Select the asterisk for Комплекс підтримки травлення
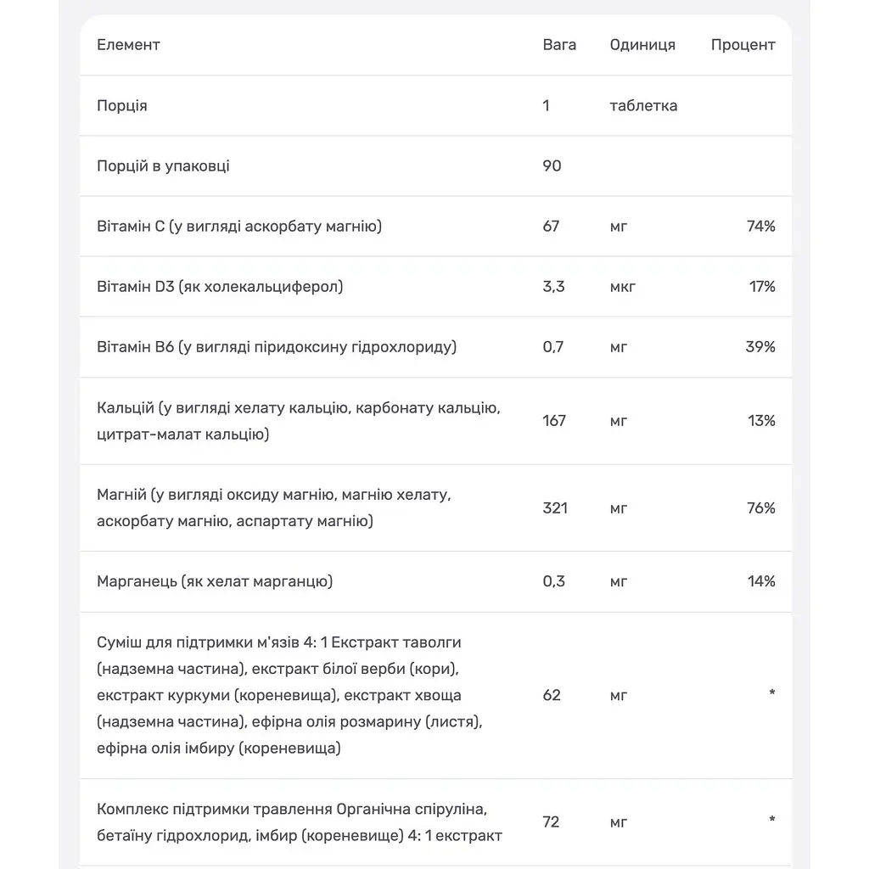The height and width of the screenshot is (869, 869). pyautogui.click(x=772, y=819)
